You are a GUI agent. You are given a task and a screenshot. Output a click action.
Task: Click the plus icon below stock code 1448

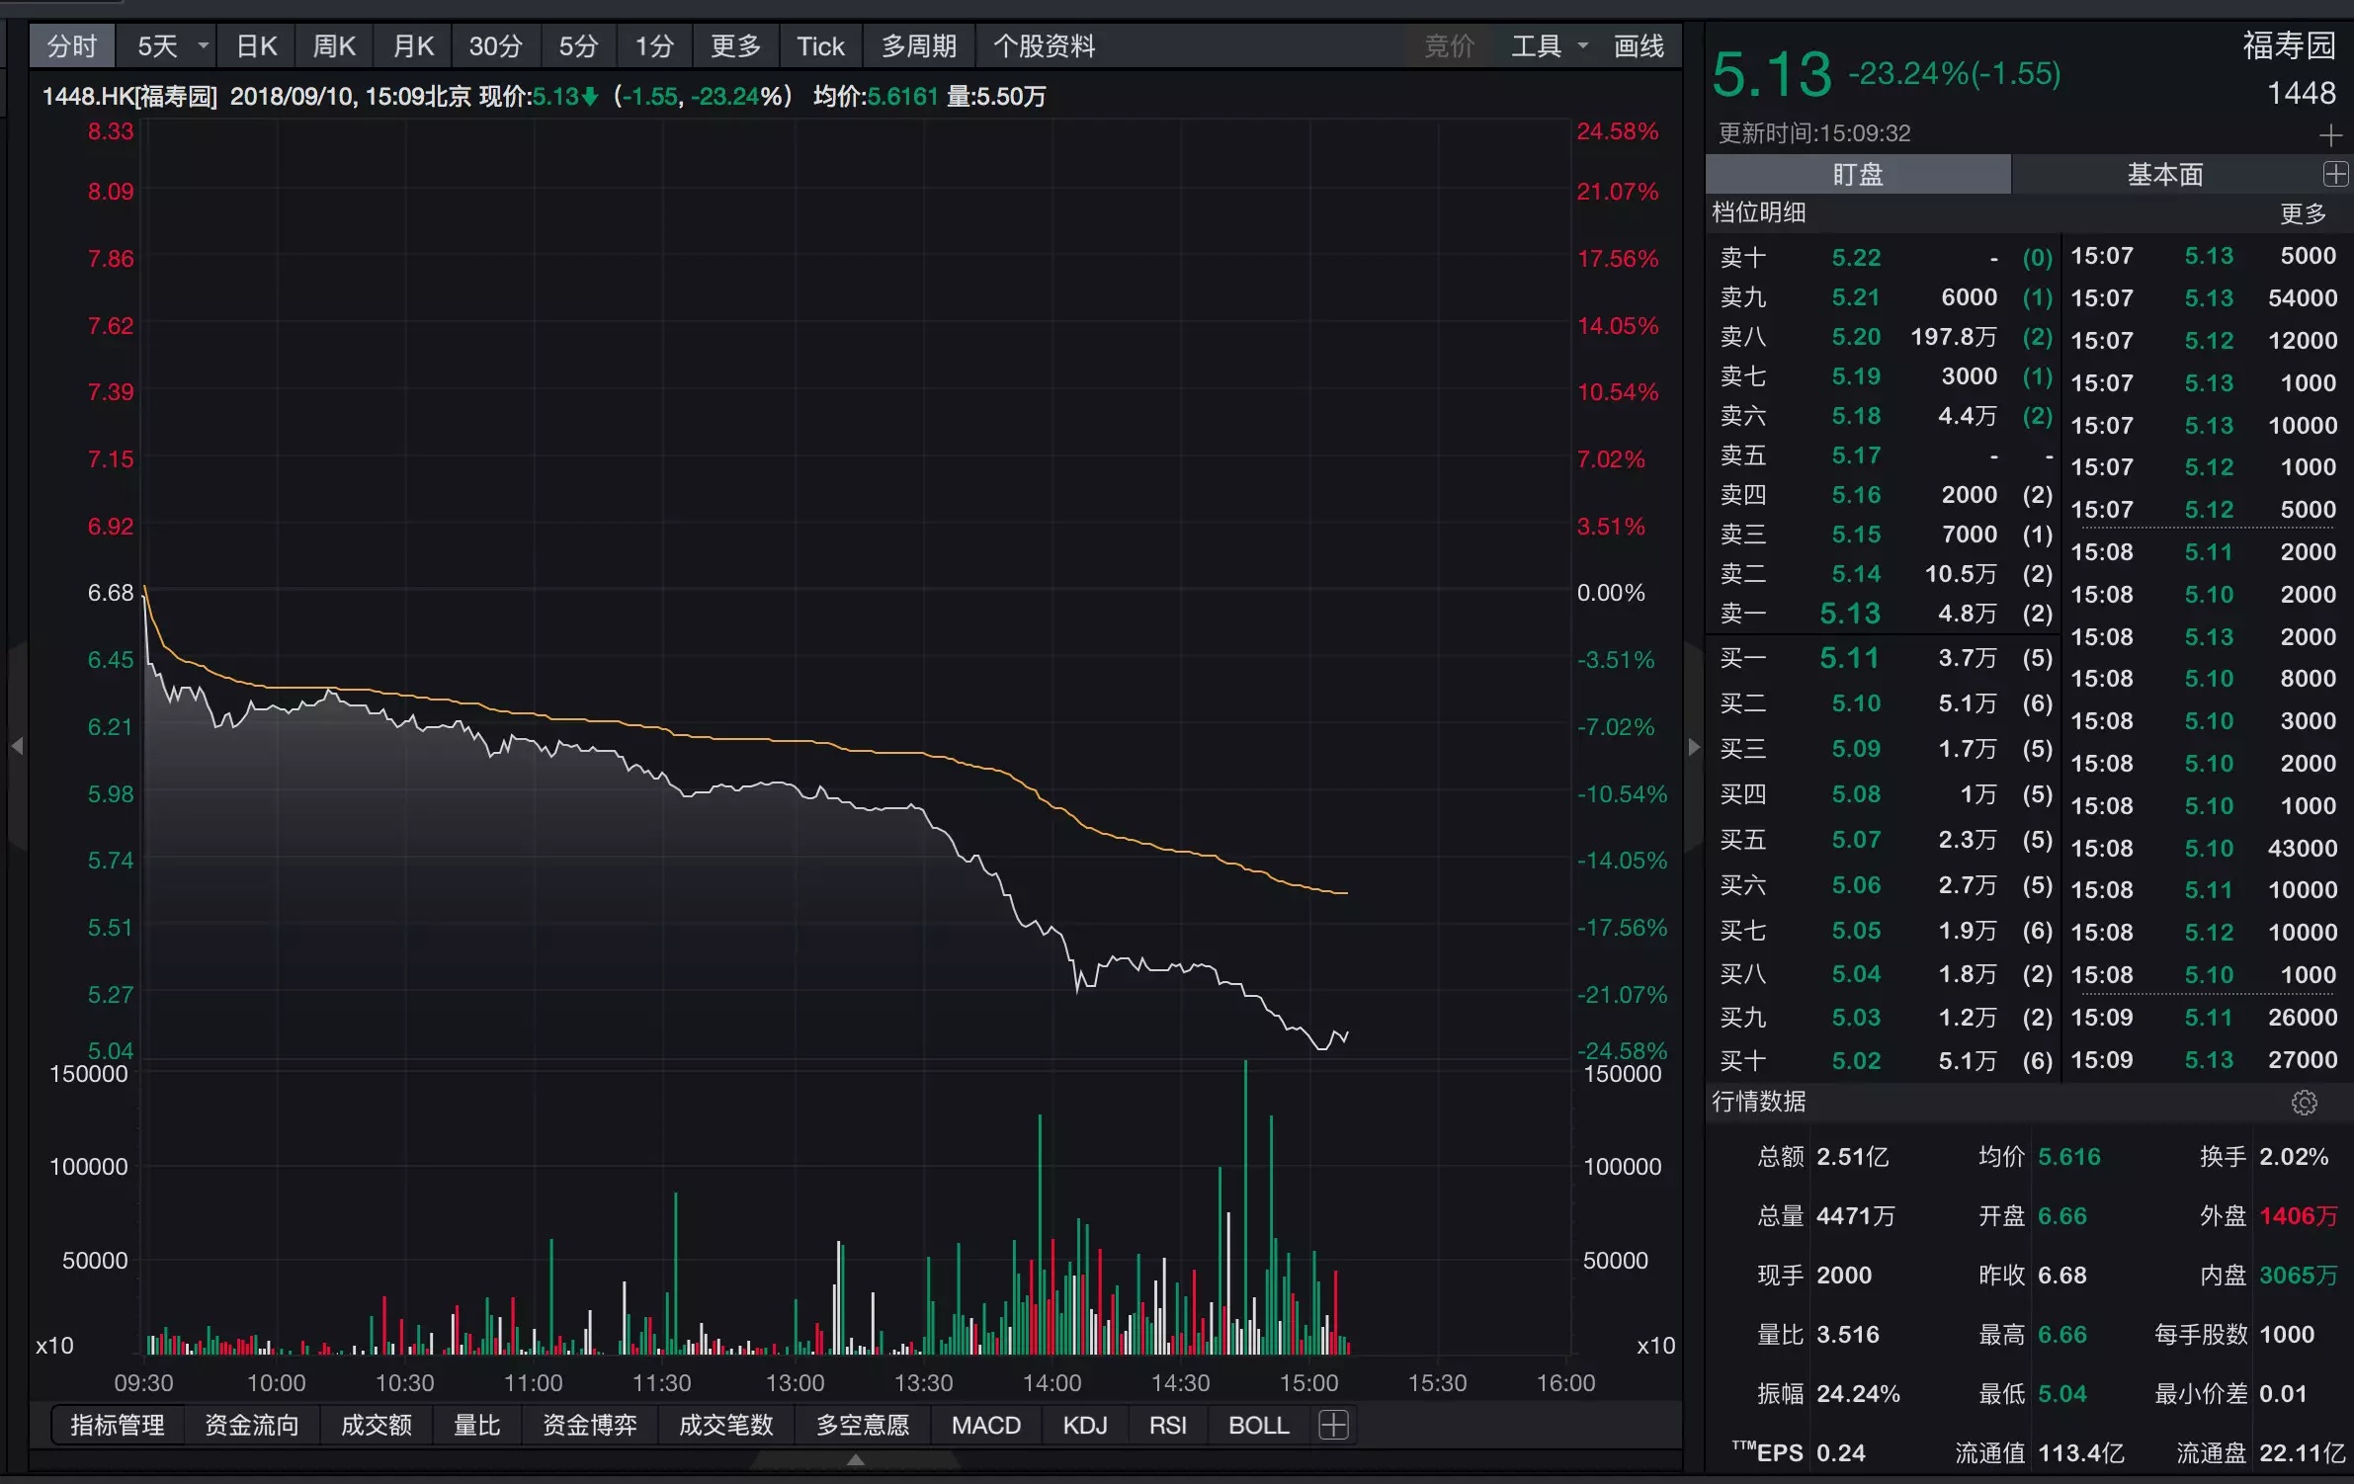click(x=2330, y=135)
